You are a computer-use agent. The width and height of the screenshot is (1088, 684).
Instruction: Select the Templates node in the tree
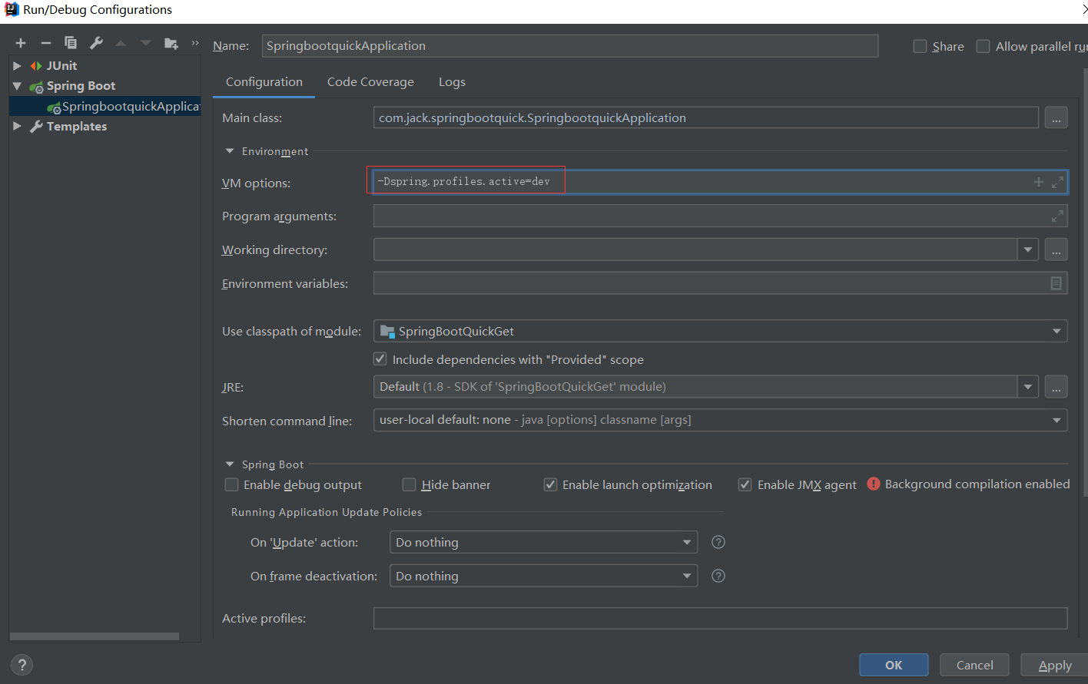coord(76,126)
